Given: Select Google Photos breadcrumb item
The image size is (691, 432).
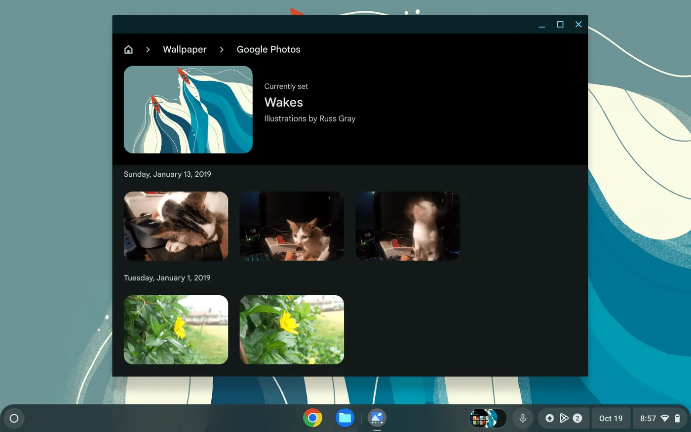Looking at the screenshot, I should click(269, 49).
